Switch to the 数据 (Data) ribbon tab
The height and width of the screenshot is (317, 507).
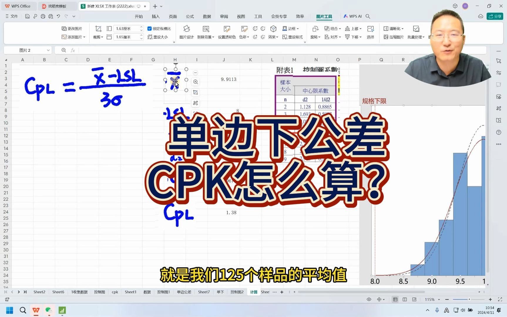[x=207, y=16]
